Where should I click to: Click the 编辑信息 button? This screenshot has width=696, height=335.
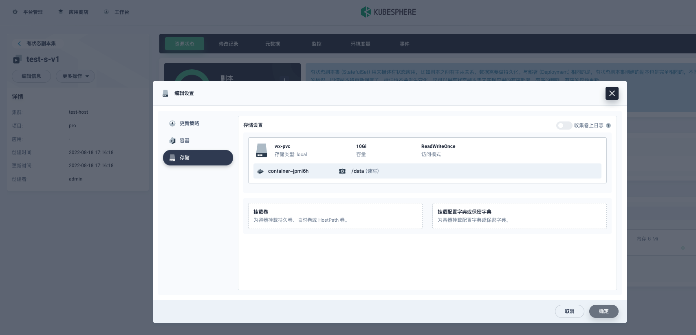coord(31,76)
